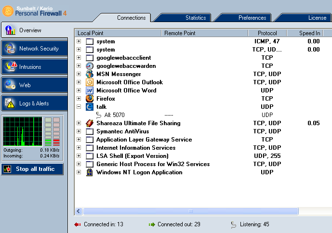Click the Network Security computers icon
Viewport: 332px width, 233px height.
coord(10,49)
